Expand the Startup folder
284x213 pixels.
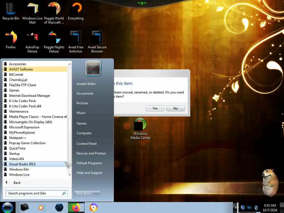[35, 153]
